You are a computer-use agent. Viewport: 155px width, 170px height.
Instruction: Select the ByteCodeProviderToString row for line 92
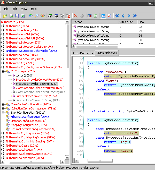[x=114, y=27]
